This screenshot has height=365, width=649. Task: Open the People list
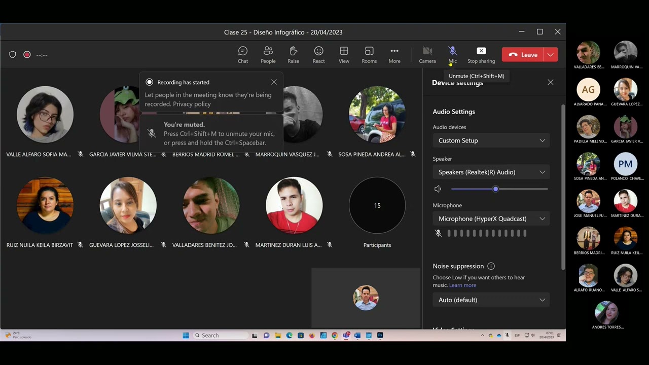pos(268,55)
